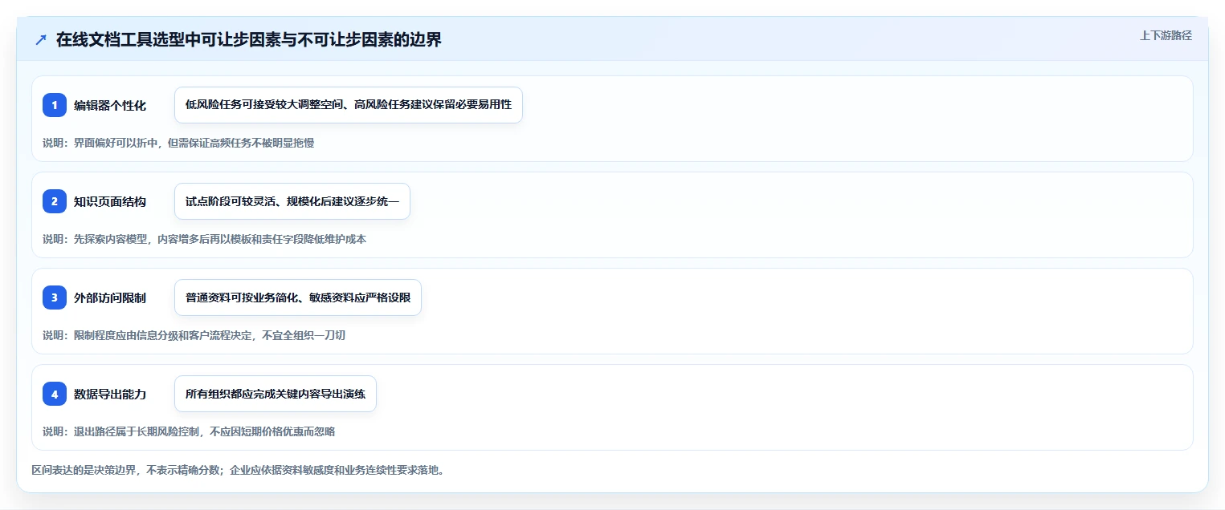The height and width of the screenshot is (510, 1225).
Task: Click the 编辑器个性化 heading
Action: point(110,105)
